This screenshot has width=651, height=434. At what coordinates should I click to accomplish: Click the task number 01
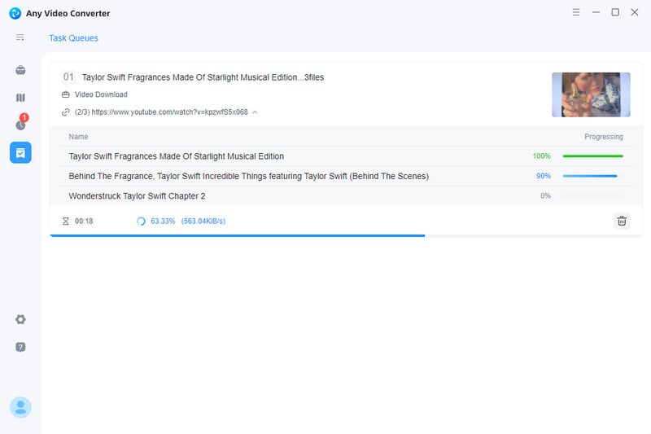[68, 77]
